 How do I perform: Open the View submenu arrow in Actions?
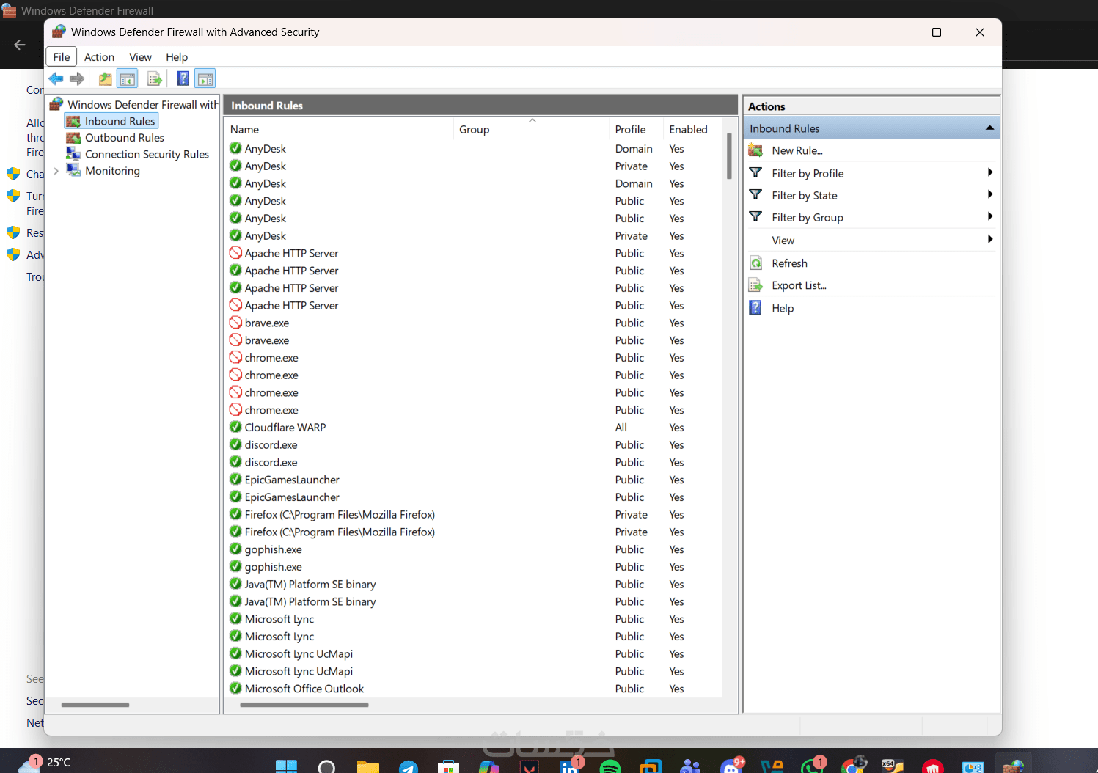(x=990, y=239)
